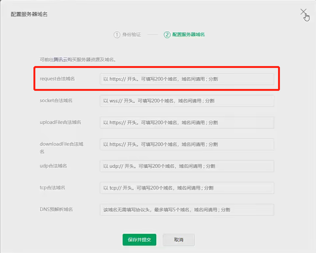
Task: Focus the request合法域名 input field
Action: pos(187,79)
